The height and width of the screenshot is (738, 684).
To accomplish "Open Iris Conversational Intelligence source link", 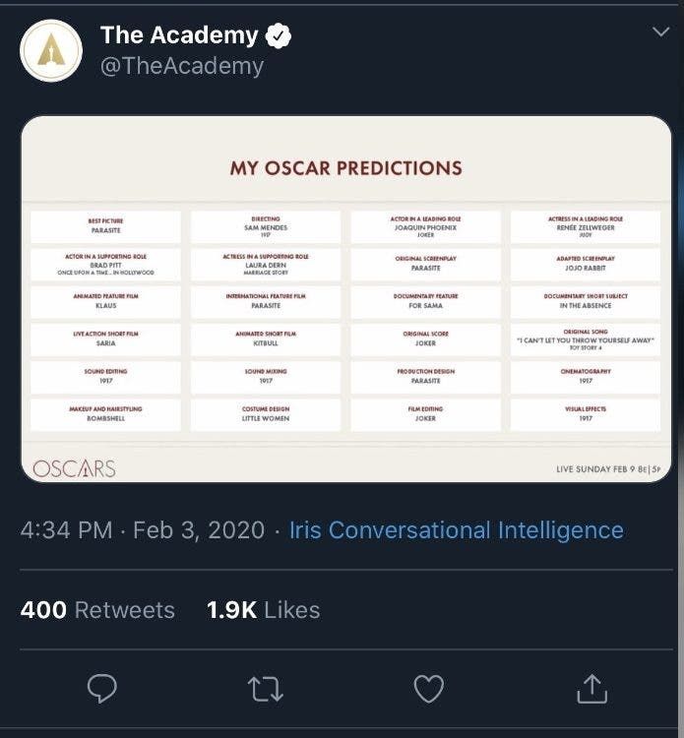I will coord(456,530).
